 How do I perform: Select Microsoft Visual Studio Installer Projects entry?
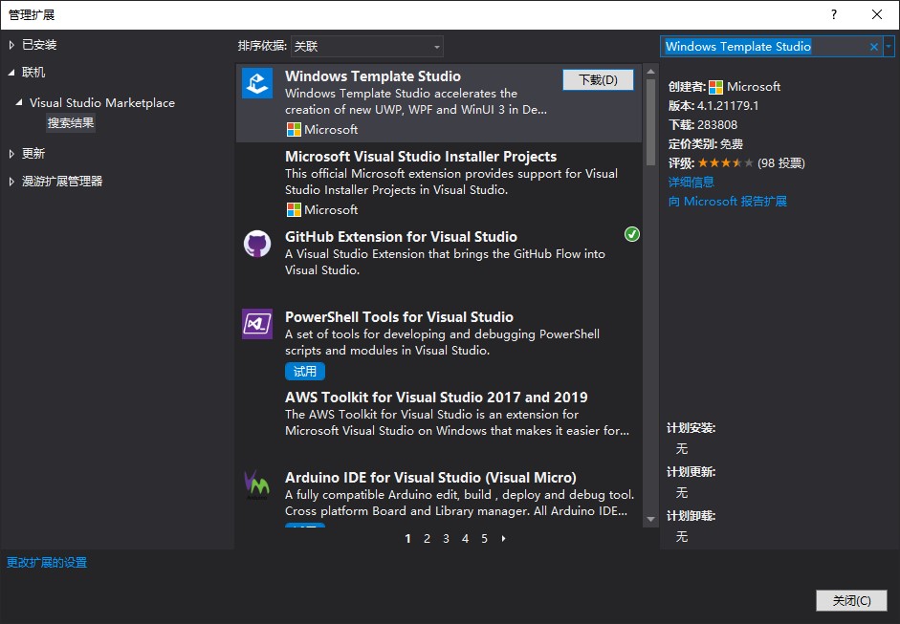[438, 183]
